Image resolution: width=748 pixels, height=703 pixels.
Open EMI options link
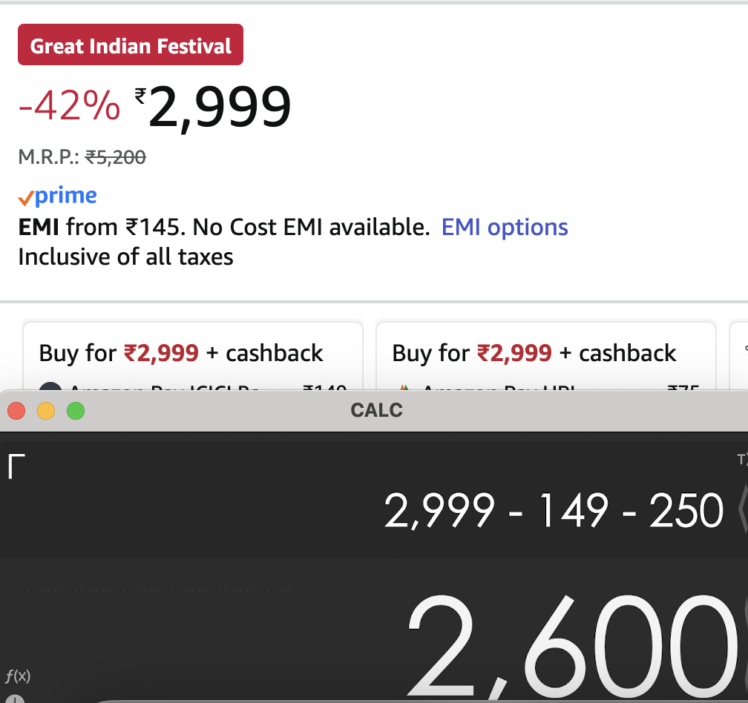click(x=505, y=228)
